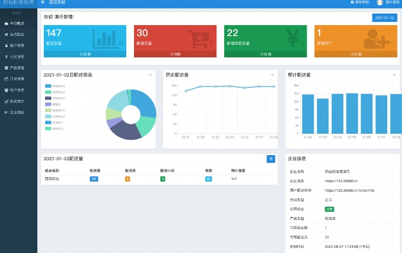Click the add-user icon on the orange card
402x253 pixels.
coord(376,39)
